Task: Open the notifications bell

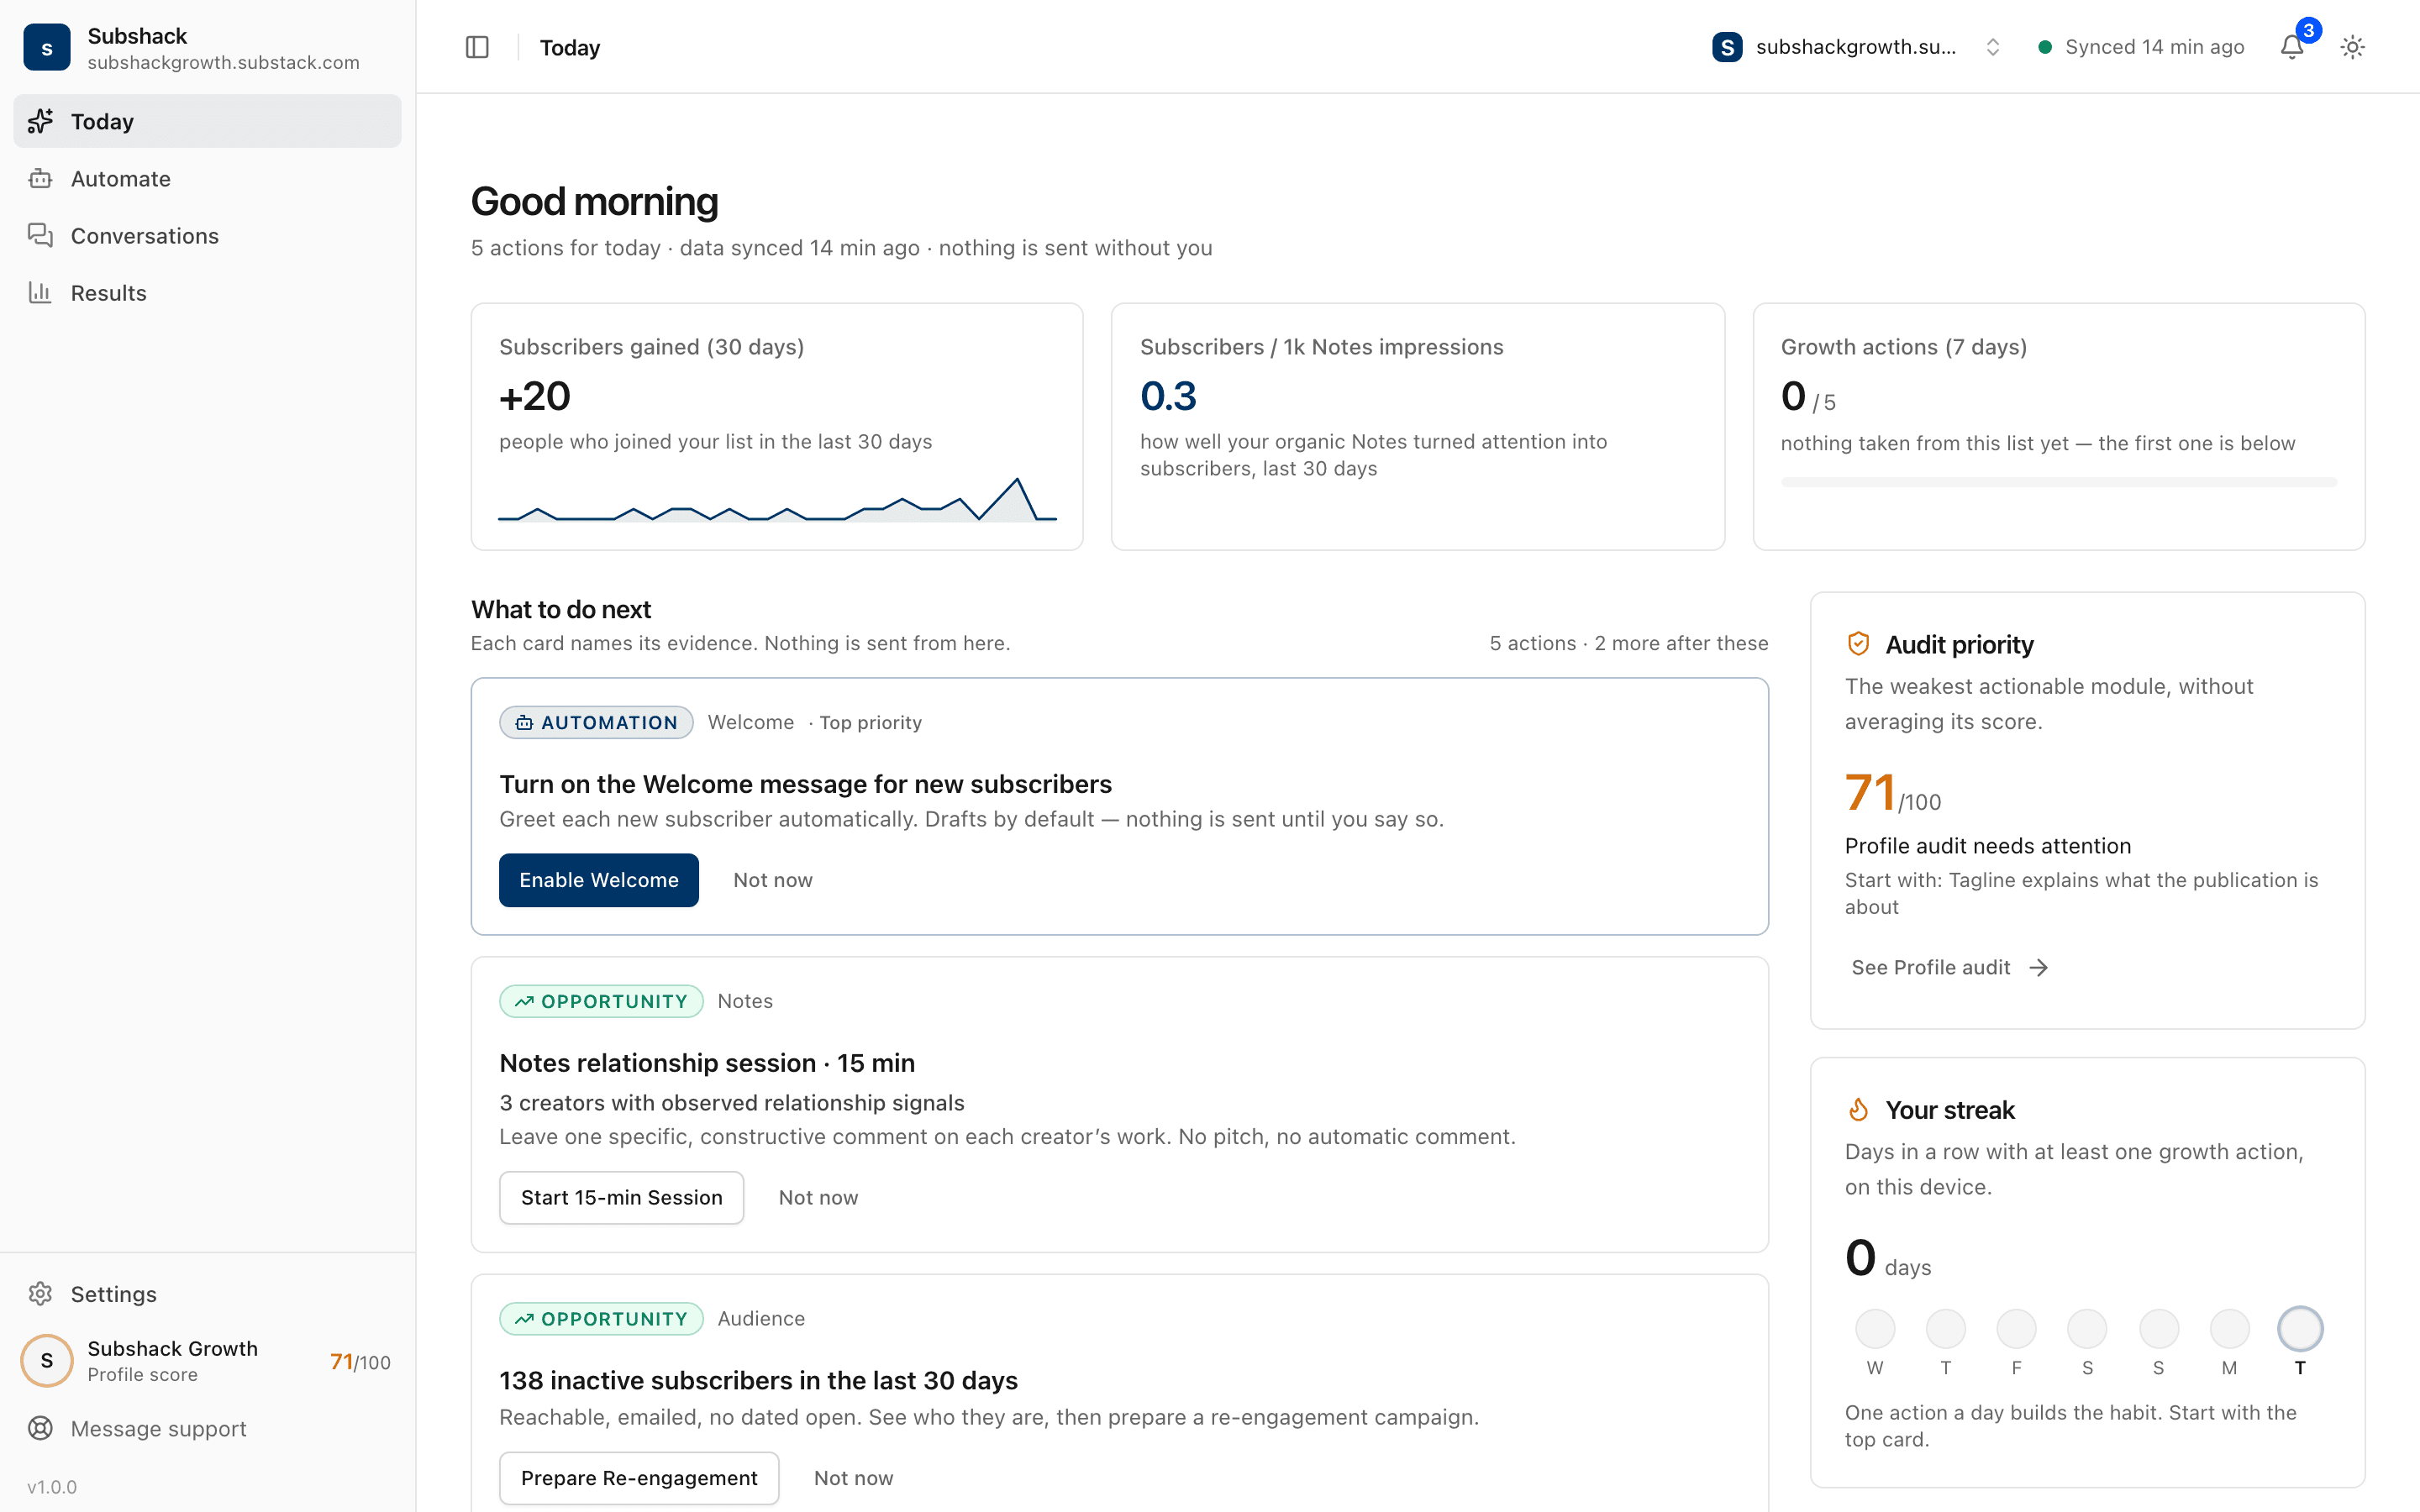Action: pyautogui.click(x=2292, y=47)
